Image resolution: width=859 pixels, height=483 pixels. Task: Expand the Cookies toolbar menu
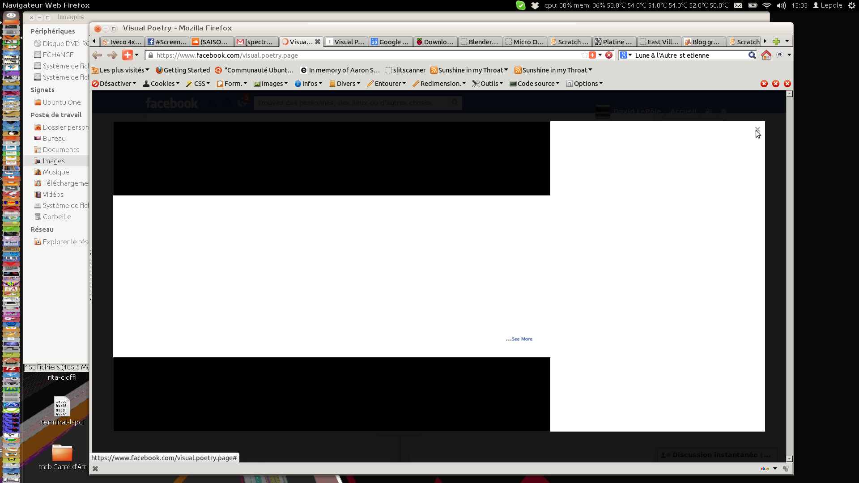(x=162, y=84)
